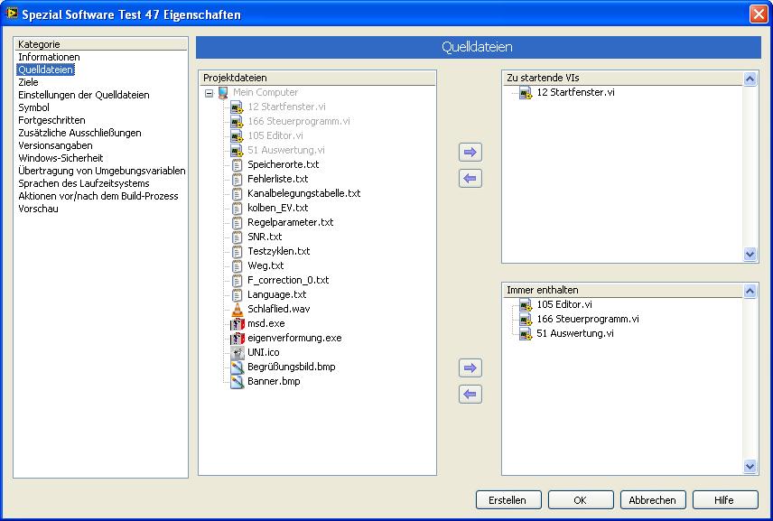
Task: Click the Weg.txt file icon
Action: (237, 265)
